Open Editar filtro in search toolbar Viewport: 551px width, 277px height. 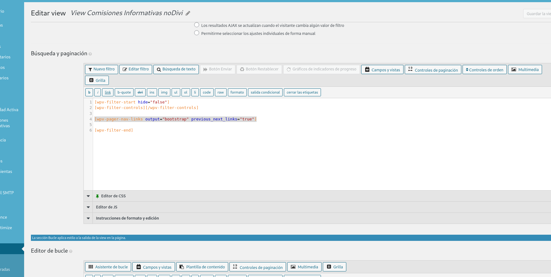click(x=136, y=69)
